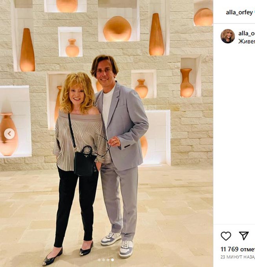Select the third carousel indicator dot
The width and height of the screenshot is (255, 267).
(108, 260)
